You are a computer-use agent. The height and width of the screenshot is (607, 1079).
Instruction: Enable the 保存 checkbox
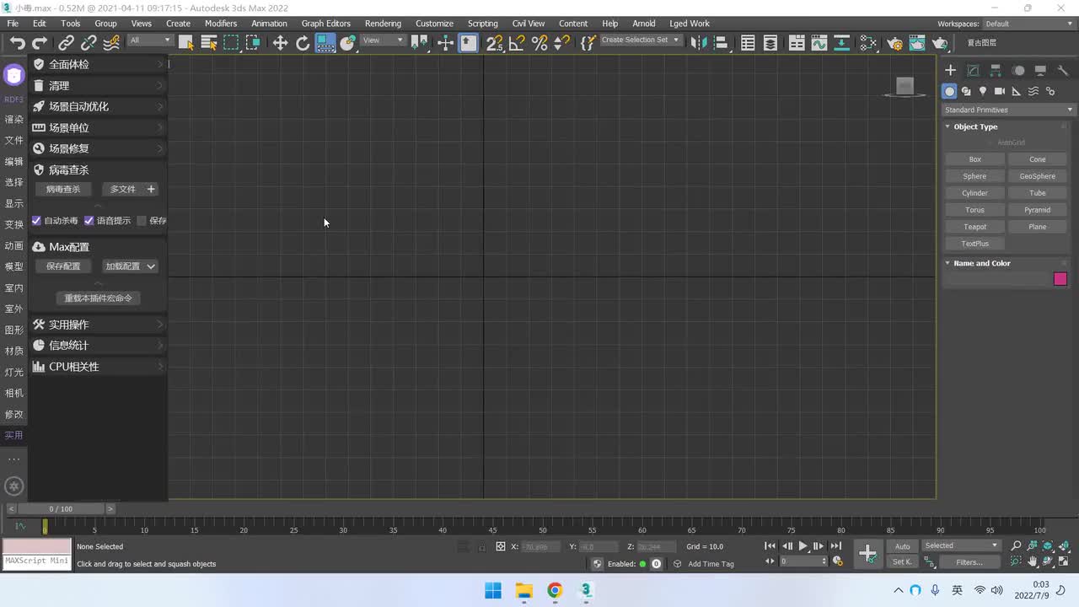pos(142,221)
